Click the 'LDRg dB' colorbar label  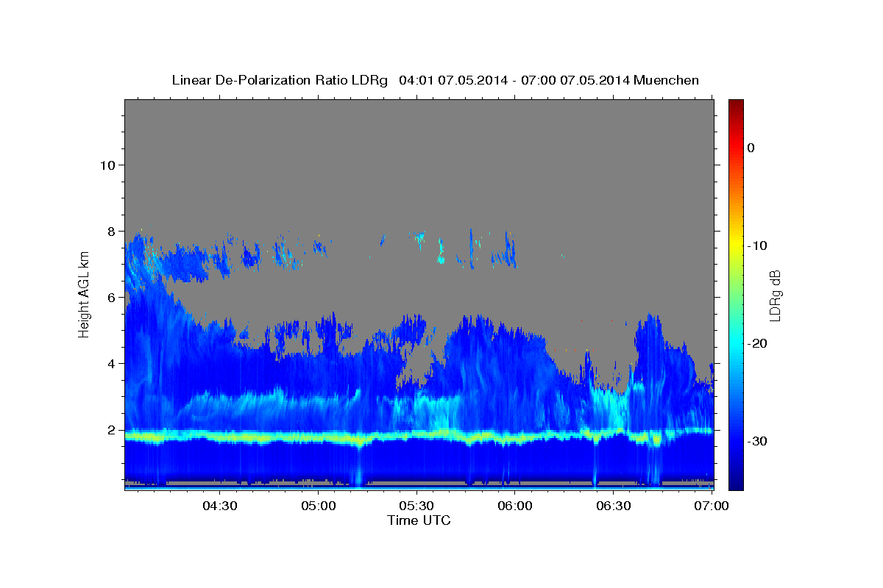775,295
